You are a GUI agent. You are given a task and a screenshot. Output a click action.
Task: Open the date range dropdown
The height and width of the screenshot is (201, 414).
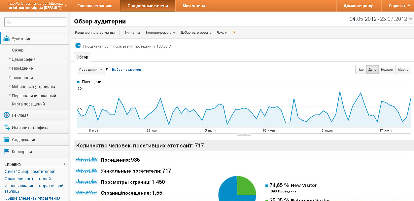[x=411, y=19]
